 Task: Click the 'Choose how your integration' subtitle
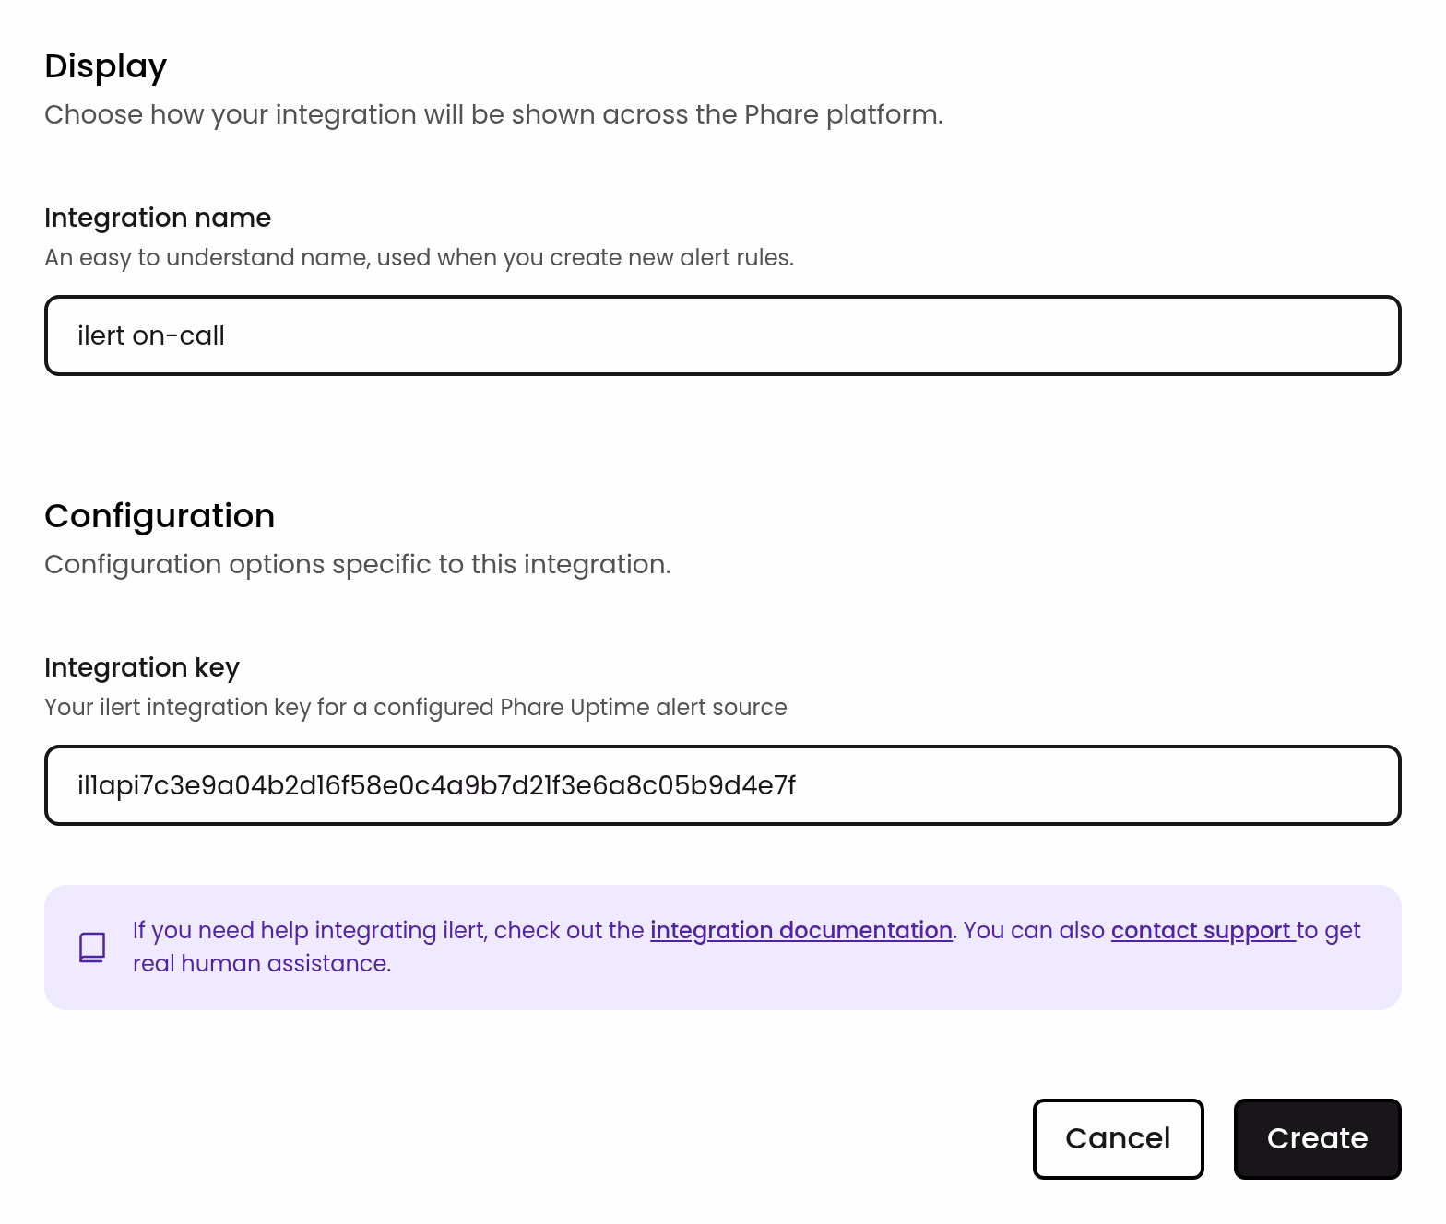pyautogui.click(x=493, y=114)
